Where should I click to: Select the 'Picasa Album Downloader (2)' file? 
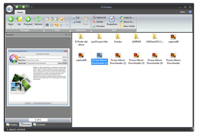(x=118, y=59)
